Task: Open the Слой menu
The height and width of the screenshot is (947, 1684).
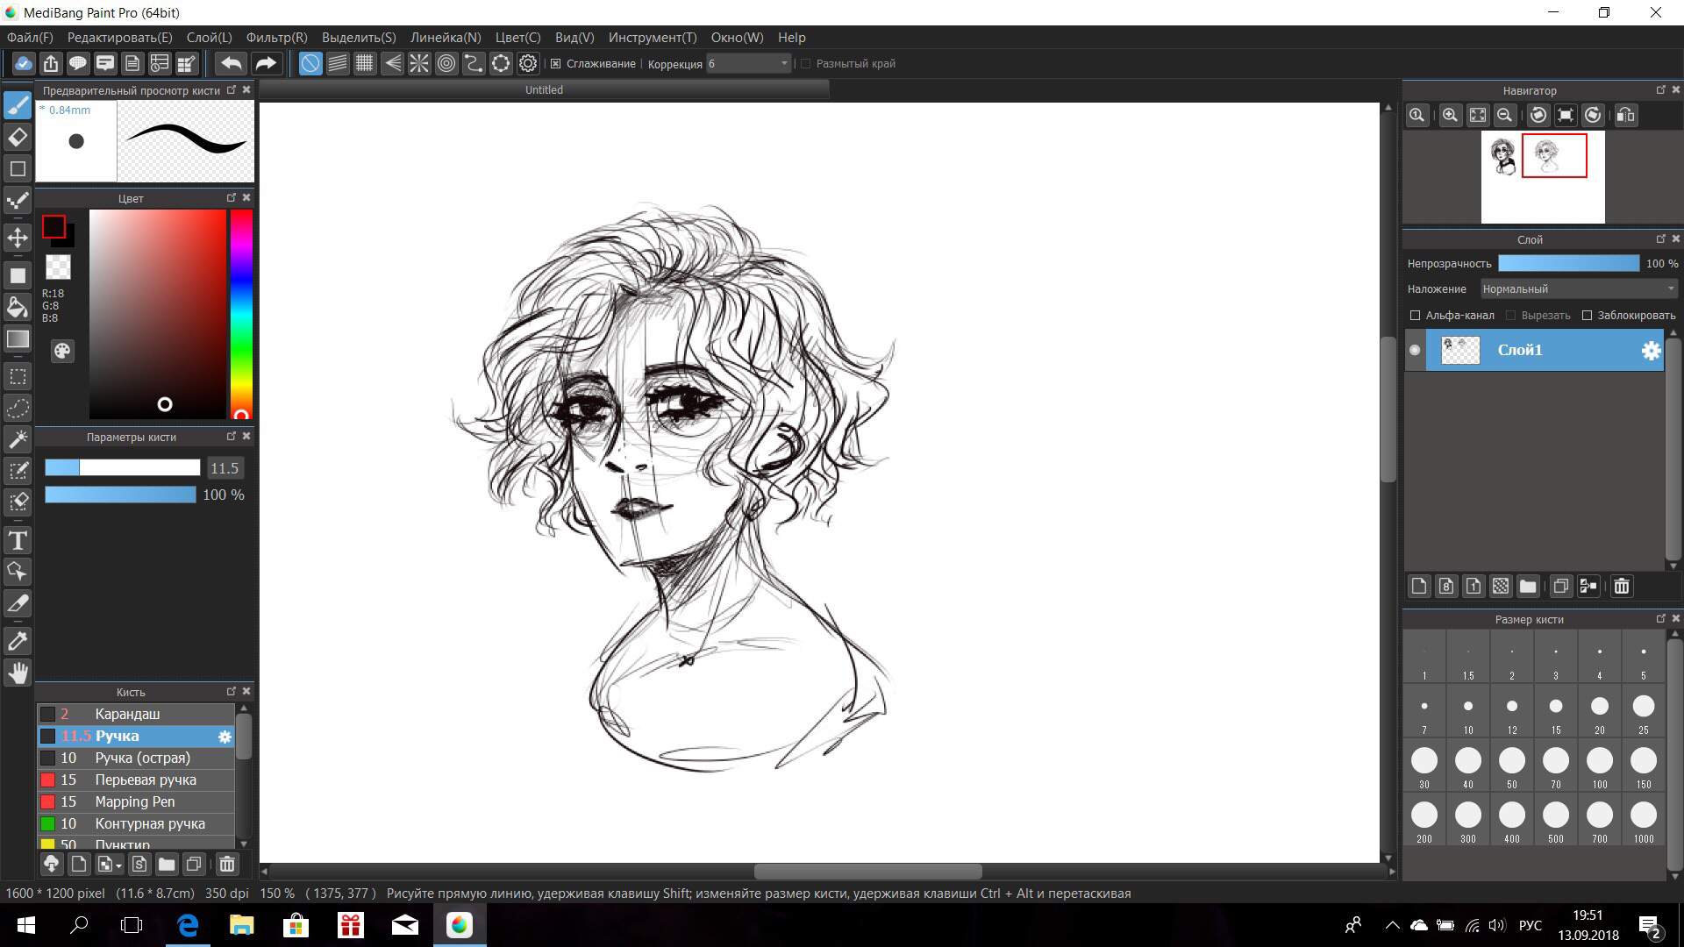Action: (x=209, y=38)
